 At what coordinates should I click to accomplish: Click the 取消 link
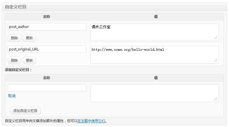coord(12,96)
